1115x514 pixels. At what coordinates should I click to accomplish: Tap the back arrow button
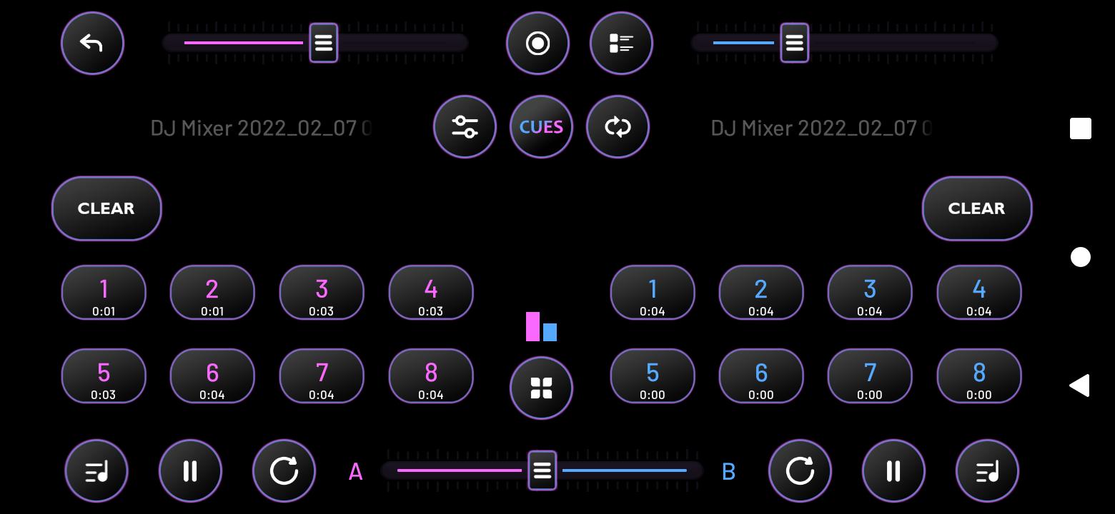pos(92,43)
